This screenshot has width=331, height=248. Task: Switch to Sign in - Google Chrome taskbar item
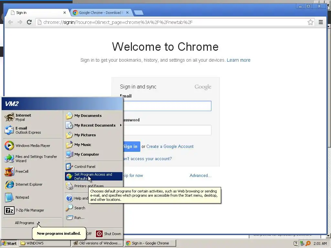150,243
